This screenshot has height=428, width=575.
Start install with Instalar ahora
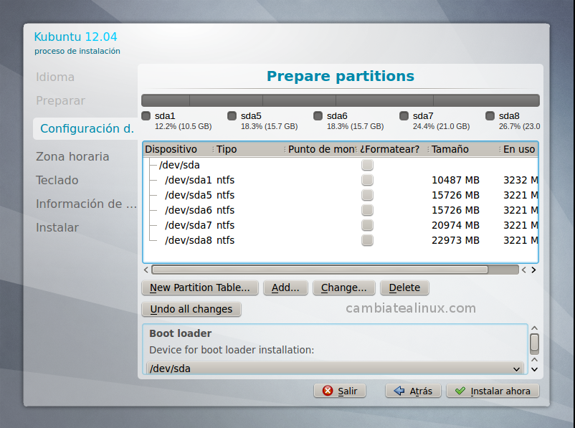coord(493,391)
